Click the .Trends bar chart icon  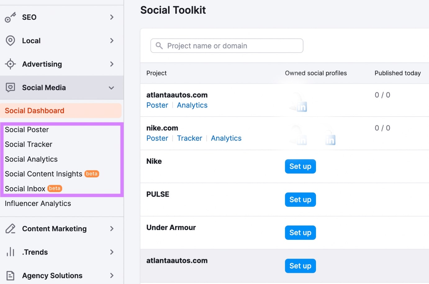(10, 252)
